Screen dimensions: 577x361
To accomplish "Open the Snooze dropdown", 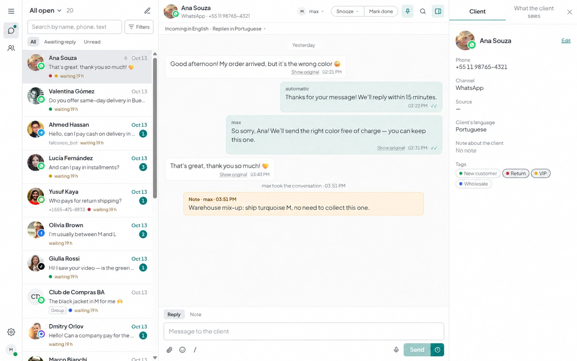I will point(347,11).
